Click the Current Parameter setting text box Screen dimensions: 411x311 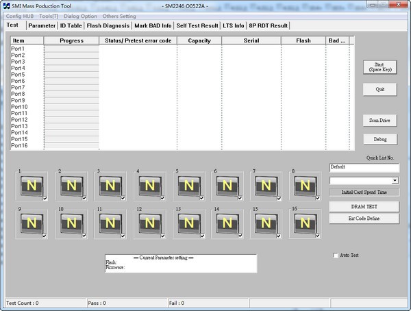tap(181, 264)
